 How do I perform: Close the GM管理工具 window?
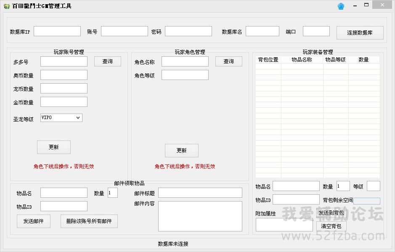[382, 5]
